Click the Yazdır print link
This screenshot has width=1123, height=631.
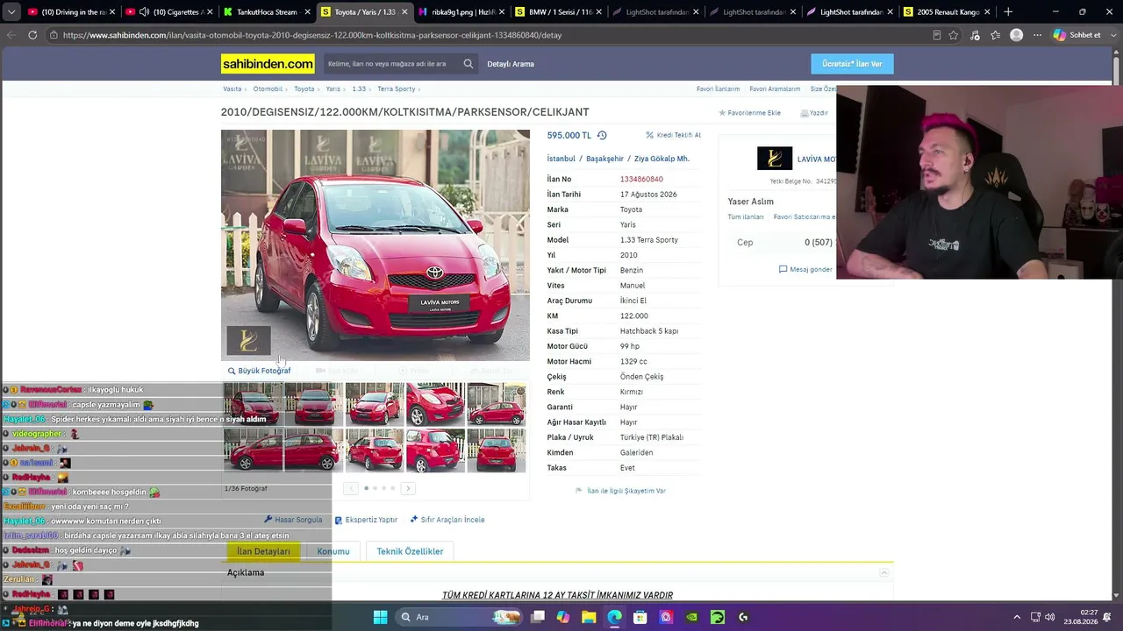814,113
